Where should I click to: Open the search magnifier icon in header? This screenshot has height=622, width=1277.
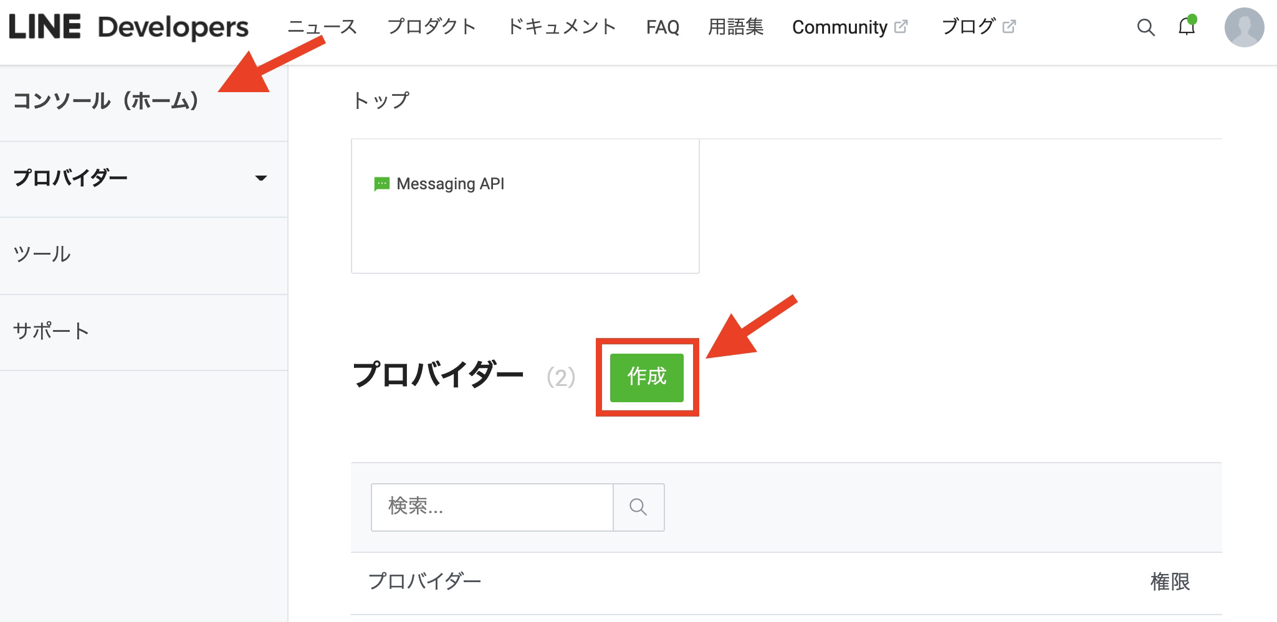1145,27
